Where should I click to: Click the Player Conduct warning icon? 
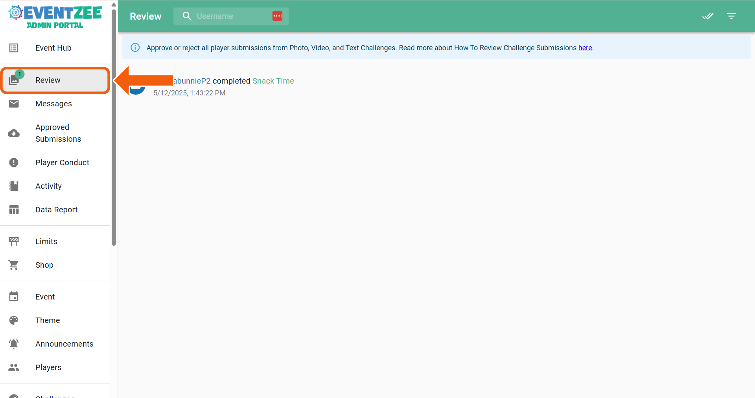tap(14, 162)
